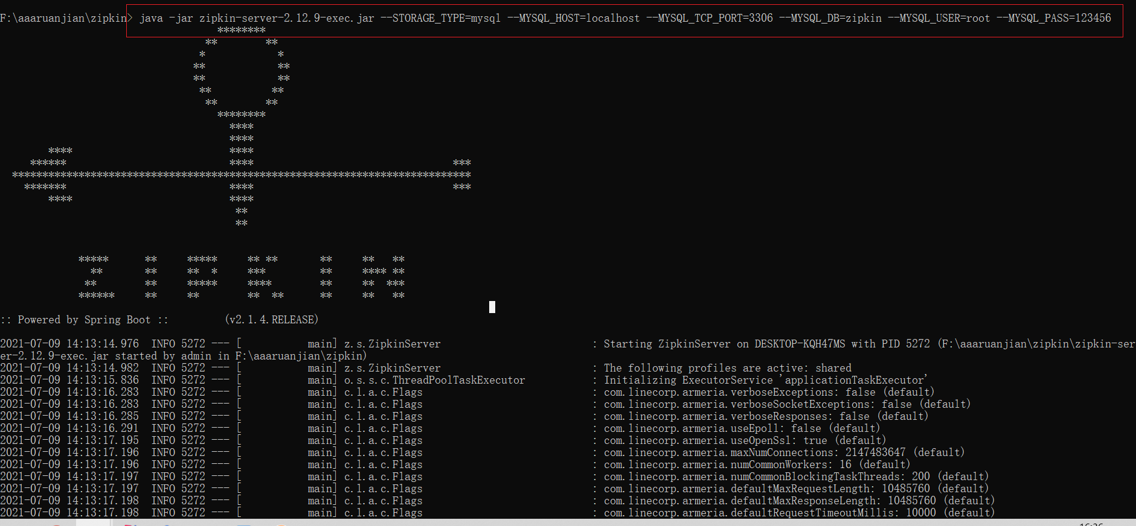Screen dimensions: 1136x526
Task: Click the timestamp 2021-07-09 14:13:16.285
Action: (x=69, y=416)
